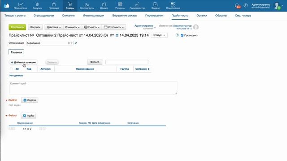Sort by the Наименование column header
Viewport: 287px width, 161px height.
(85, 69)
